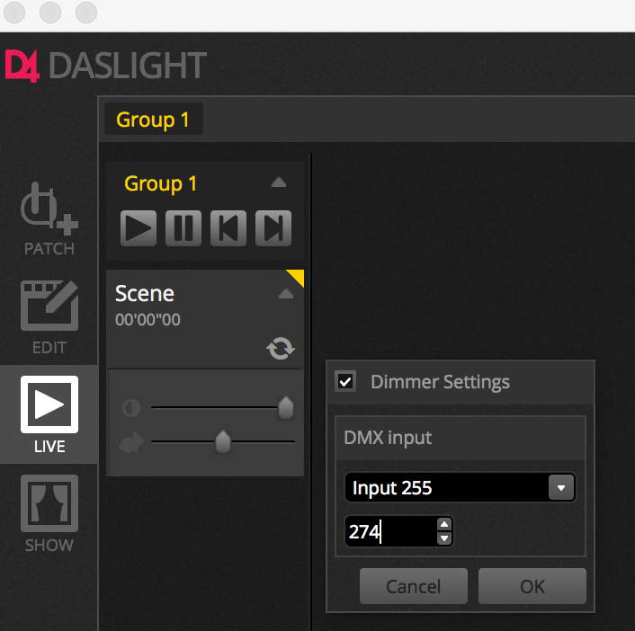The image size is (635, 631).
Task: Click the 274 value field
Action: point(390,531)
